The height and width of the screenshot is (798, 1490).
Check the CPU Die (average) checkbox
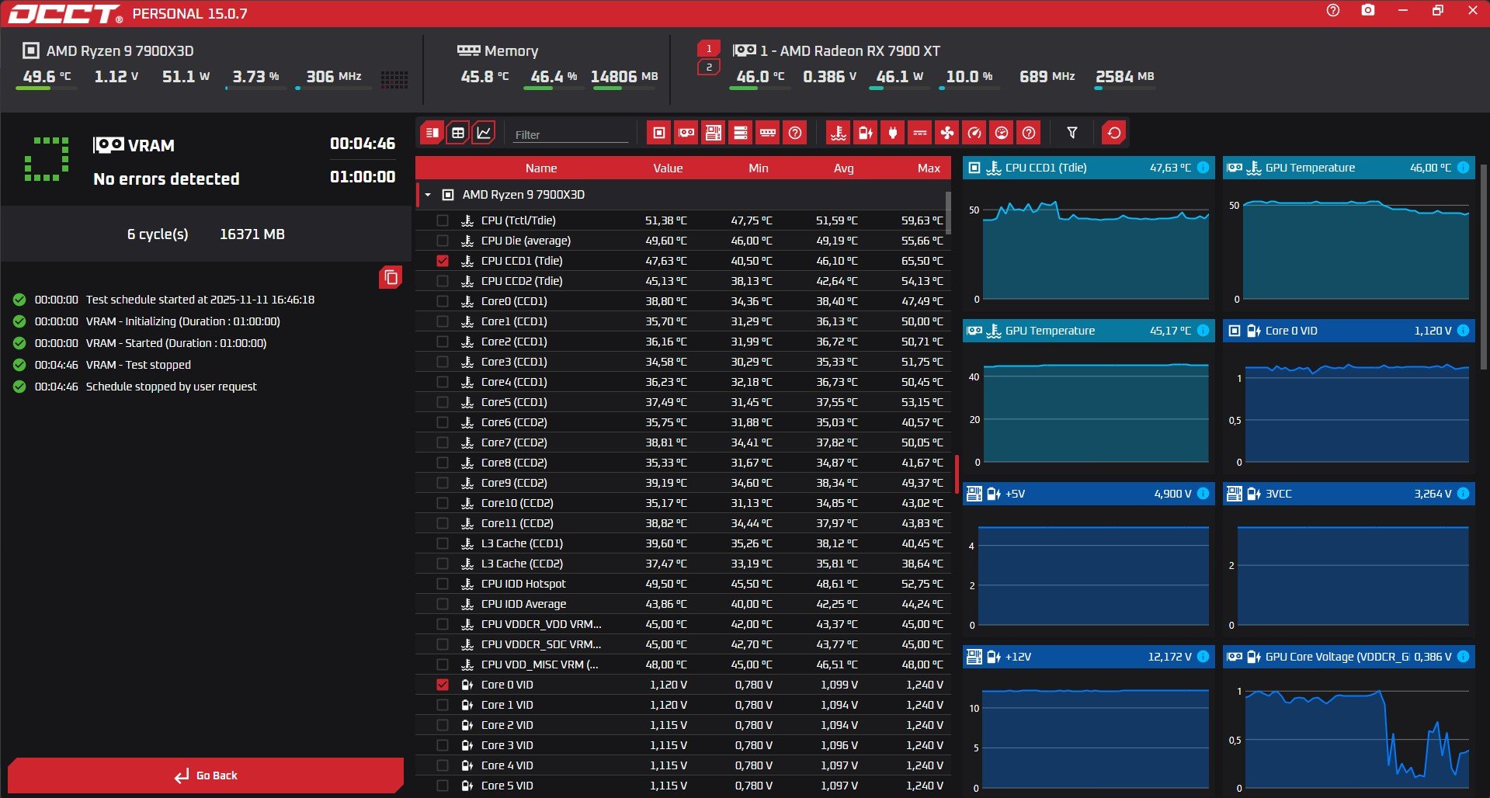[x=443, y=241]
